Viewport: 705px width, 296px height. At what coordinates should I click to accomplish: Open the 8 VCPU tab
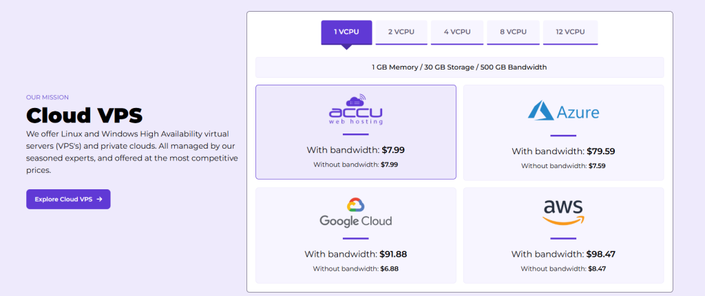513,32
